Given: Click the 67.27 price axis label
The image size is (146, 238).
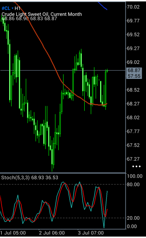Looking at the screenshot, I should point(133,159).
